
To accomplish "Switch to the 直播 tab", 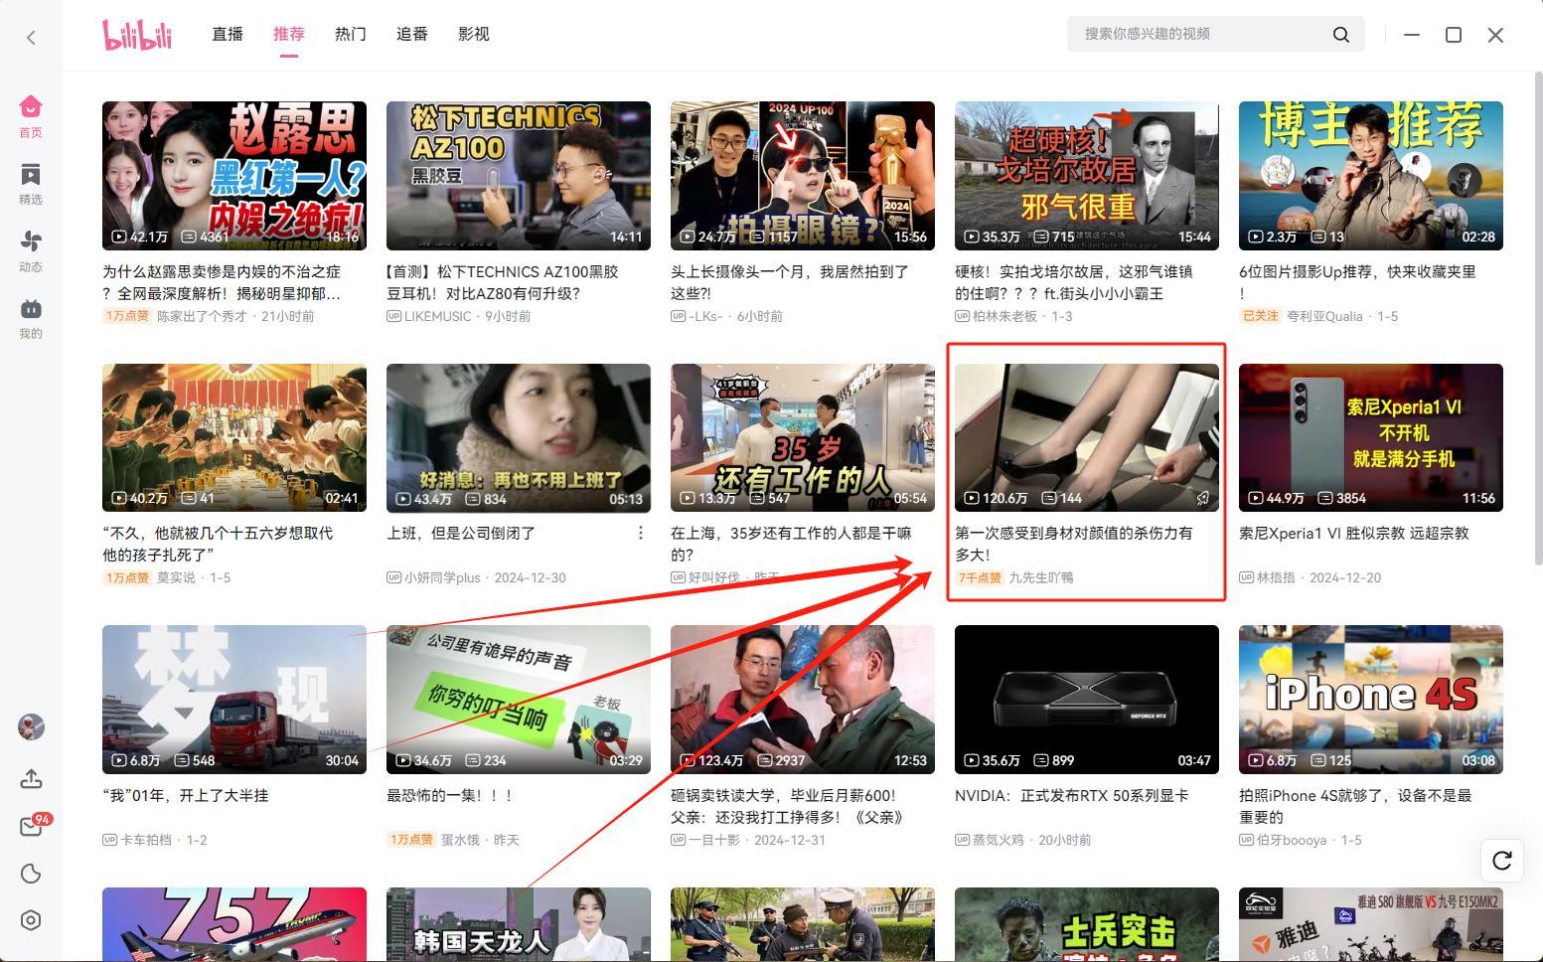I will 228,34.
